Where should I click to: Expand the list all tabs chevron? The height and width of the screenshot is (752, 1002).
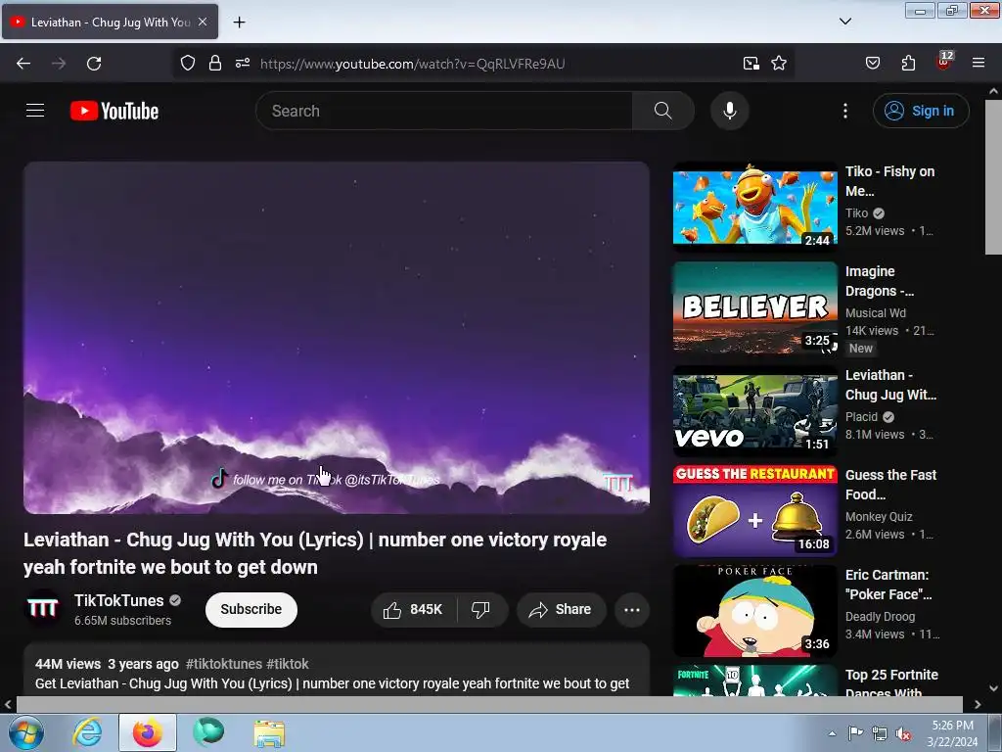(844, 22)
